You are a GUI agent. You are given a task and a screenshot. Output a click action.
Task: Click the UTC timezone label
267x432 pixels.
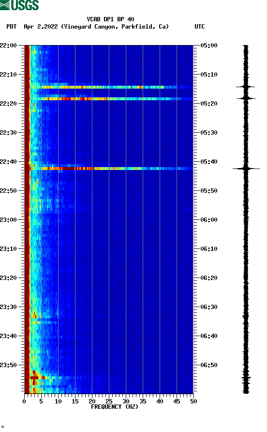200,27
